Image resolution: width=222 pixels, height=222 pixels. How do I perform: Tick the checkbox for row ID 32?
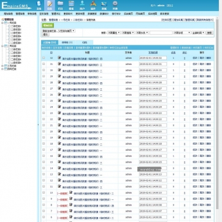[44, 58]
